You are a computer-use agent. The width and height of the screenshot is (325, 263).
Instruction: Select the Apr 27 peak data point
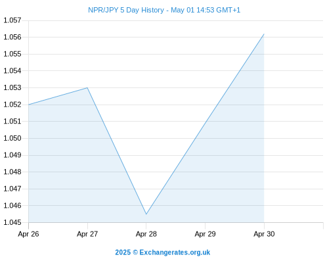(87, 87)
